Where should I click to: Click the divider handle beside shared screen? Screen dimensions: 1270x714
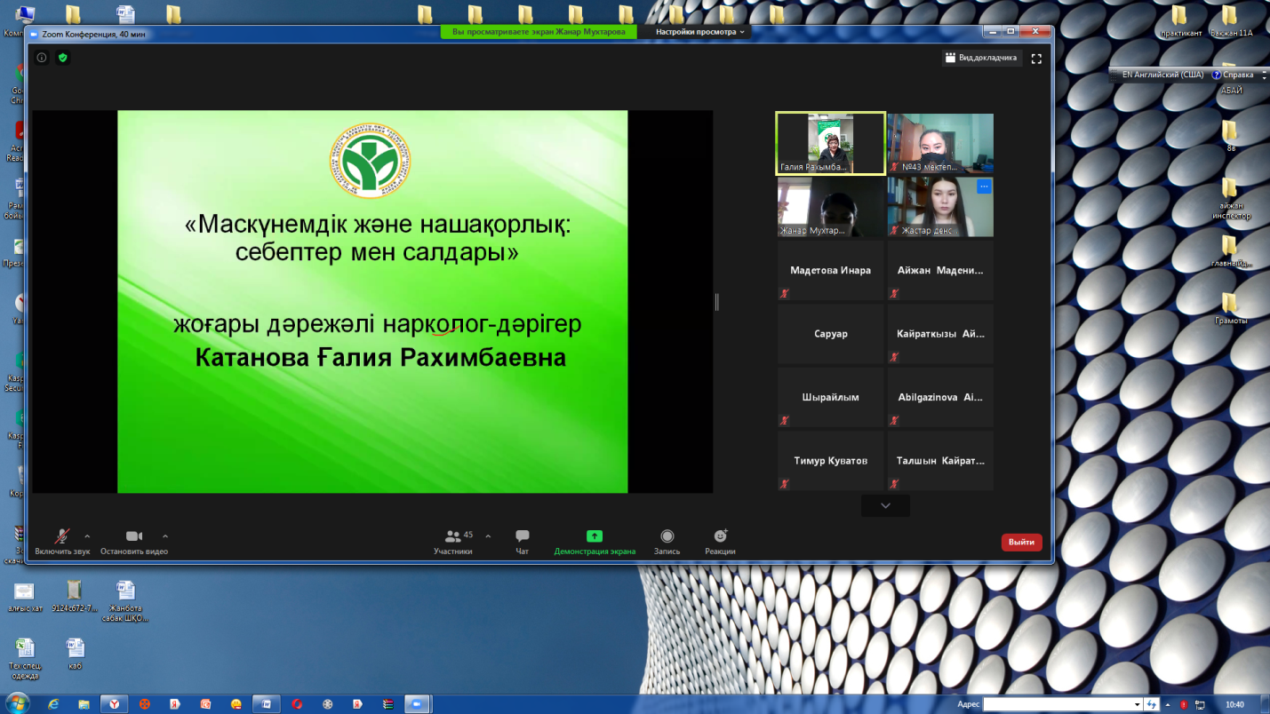coord(716,302)
